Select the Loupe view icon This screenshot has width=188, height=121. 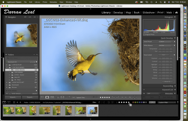[x=47, y=97]
